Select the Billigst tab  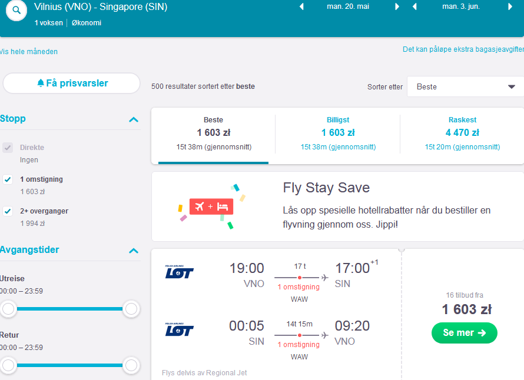(338, 134)
